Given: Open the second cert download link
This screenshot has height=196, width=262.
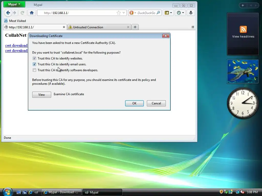Looking at the screenshot, I should pyautogui.click(x=16, y=51).
